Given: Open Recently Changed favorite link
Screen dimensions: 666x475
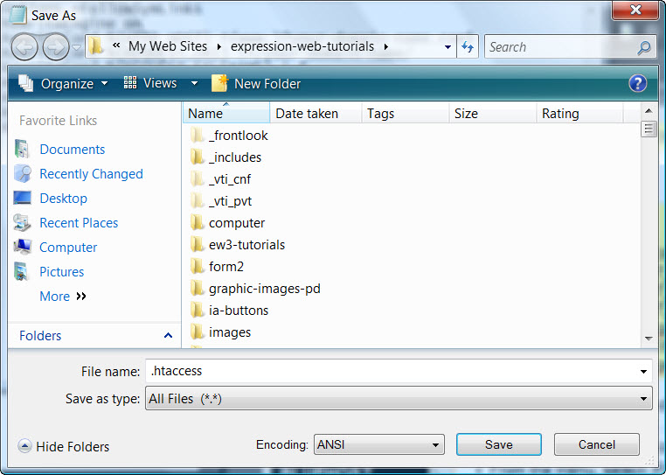Looking at the screenshot, I should point(91,174).
